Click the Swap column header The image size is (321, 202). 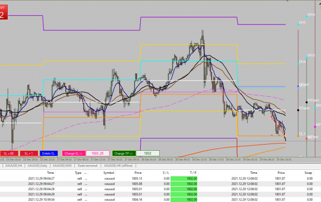[x=308, y=173]
